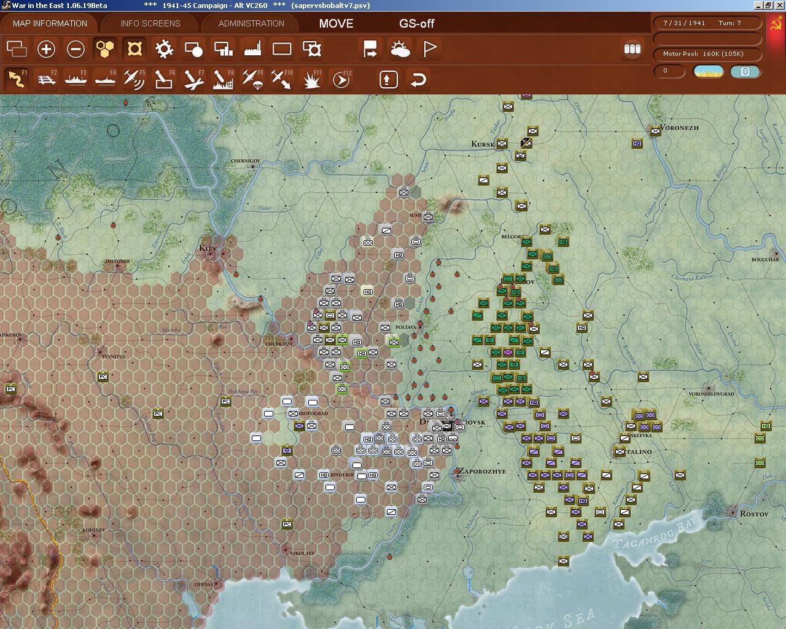Select Air Transfer mode F10
This screenshot has height=629, width=786.
click(282, 79)
